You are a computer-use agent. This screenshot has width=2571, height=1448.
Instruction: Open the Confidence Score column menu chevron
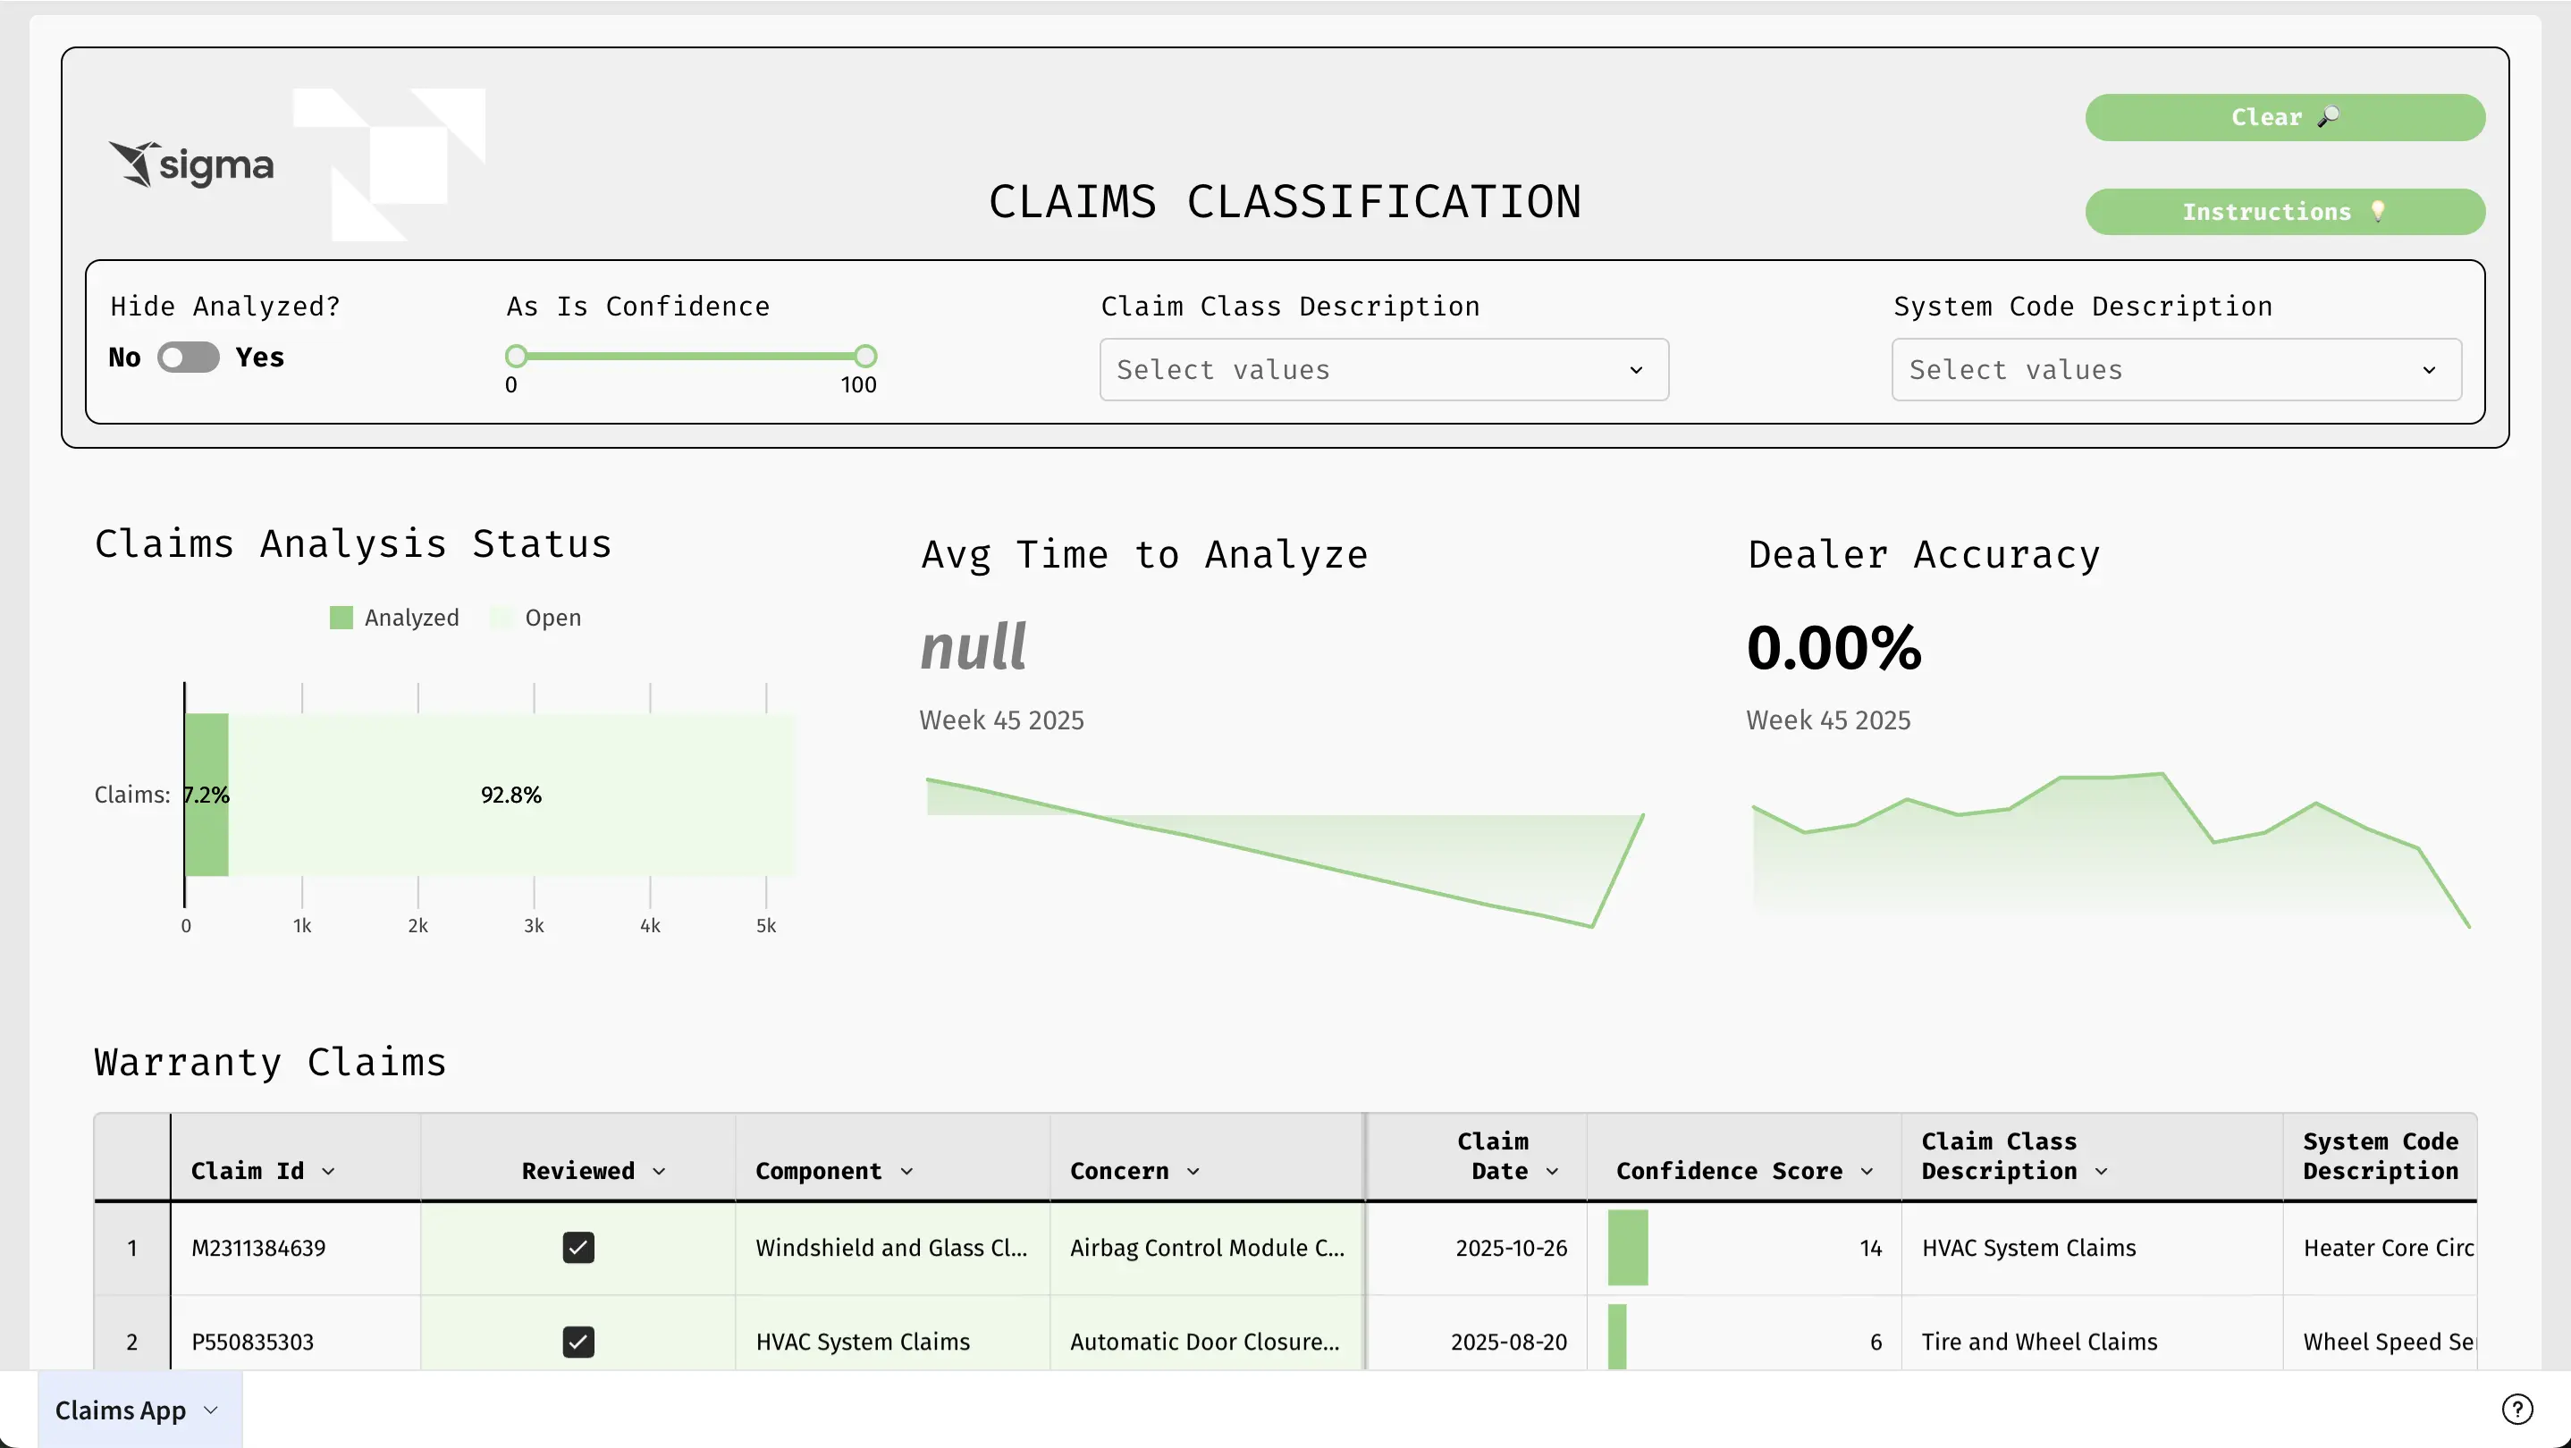coord(1867,1172)
